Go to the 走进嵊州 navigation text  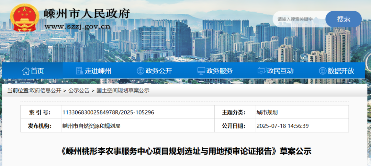98,71
